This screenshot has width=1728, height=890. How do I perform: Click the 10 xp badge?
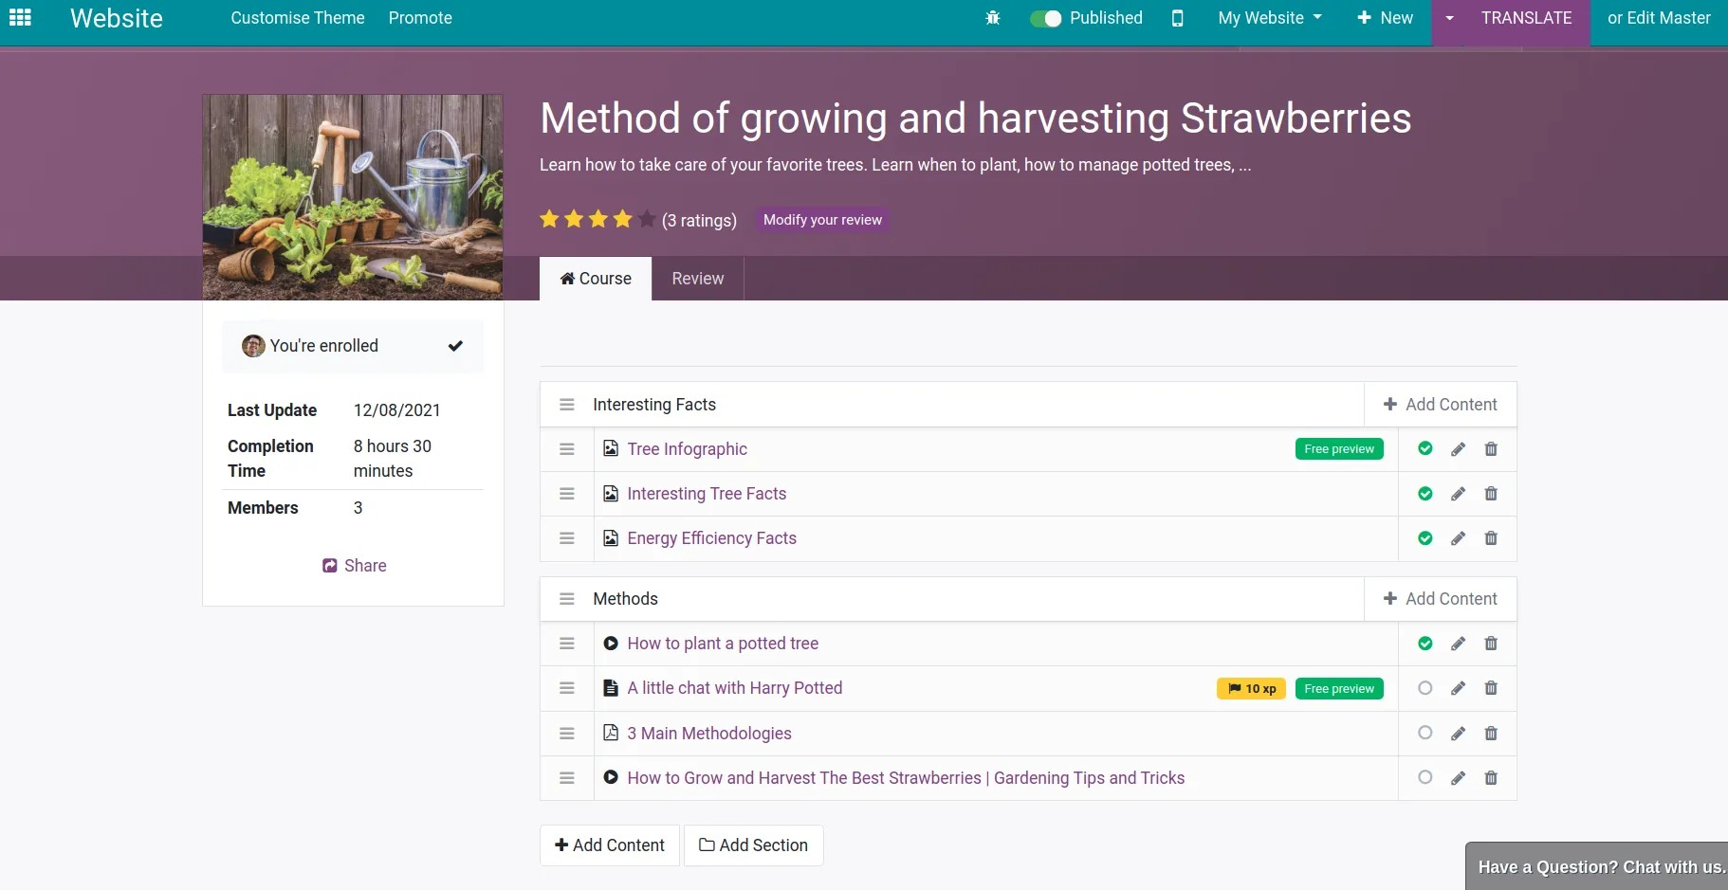(1251, 689)
